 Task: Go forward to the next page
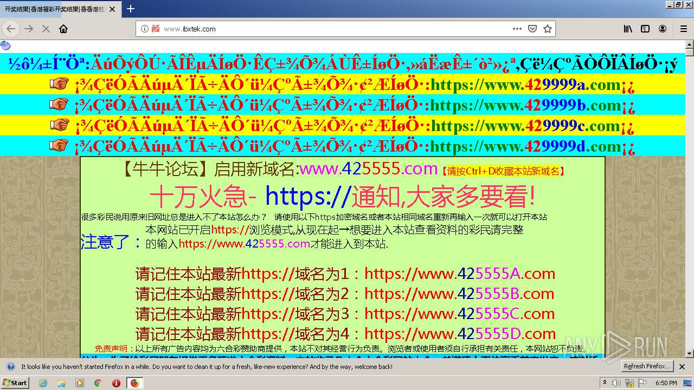coord(29,29)
